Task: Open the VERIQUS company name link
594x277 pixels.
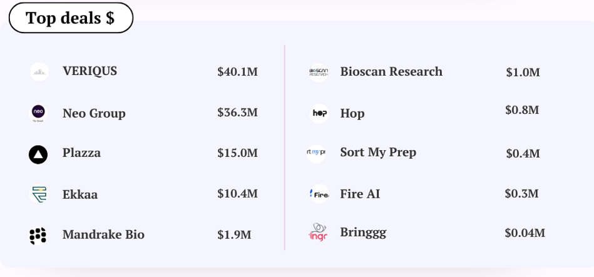Action: pyautogui.click(x=90, y=71)
